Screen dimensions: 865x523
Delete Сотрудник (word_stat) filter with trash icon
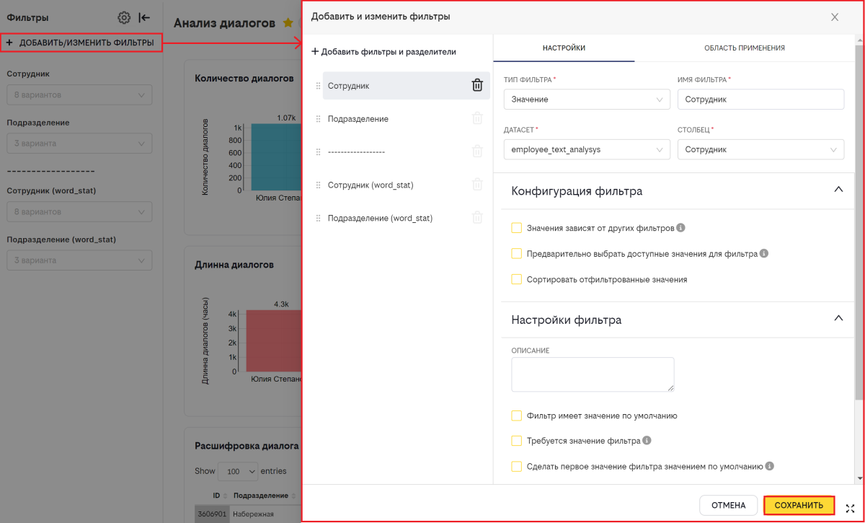point(477,185)
